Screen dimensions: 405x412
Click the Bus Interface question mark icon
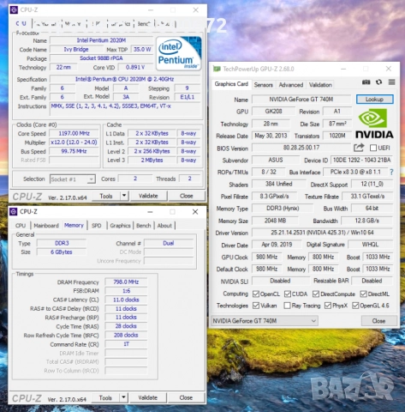point(391,173)
